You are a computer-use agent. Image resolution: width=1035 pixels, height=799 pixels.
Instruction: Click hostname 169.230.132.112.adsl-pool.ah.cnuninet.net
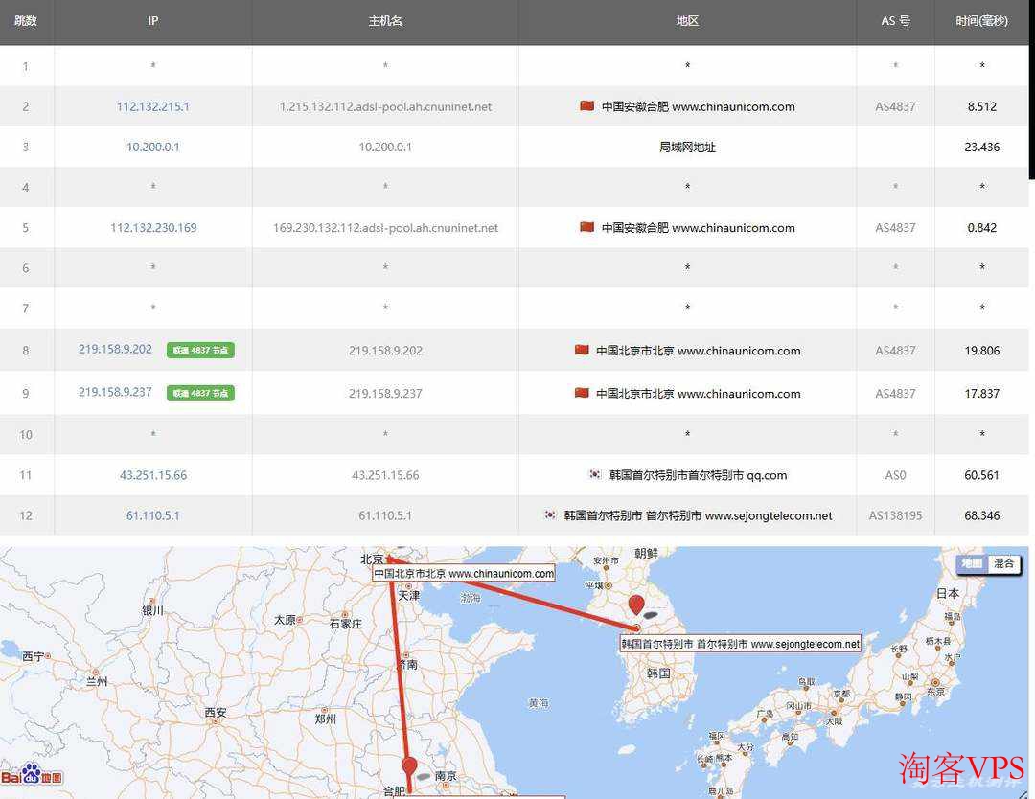click(385, 228)
